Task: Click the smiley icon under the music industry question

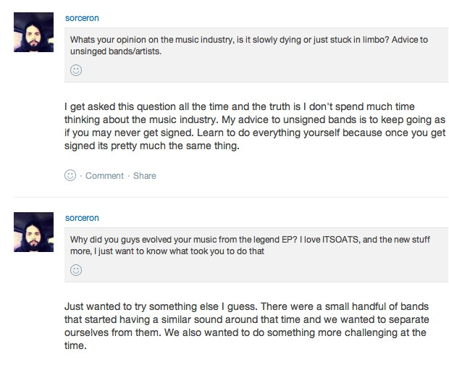Action: click(76, 70)
